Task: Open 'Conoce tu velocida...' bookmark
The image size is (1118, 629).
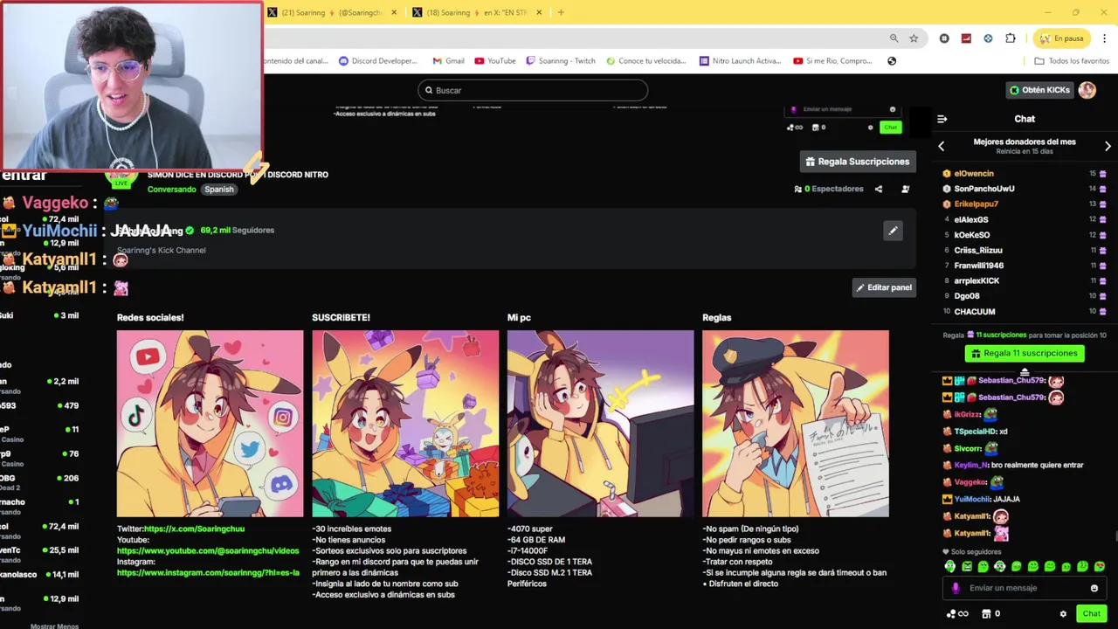Action: coord(645,61)
